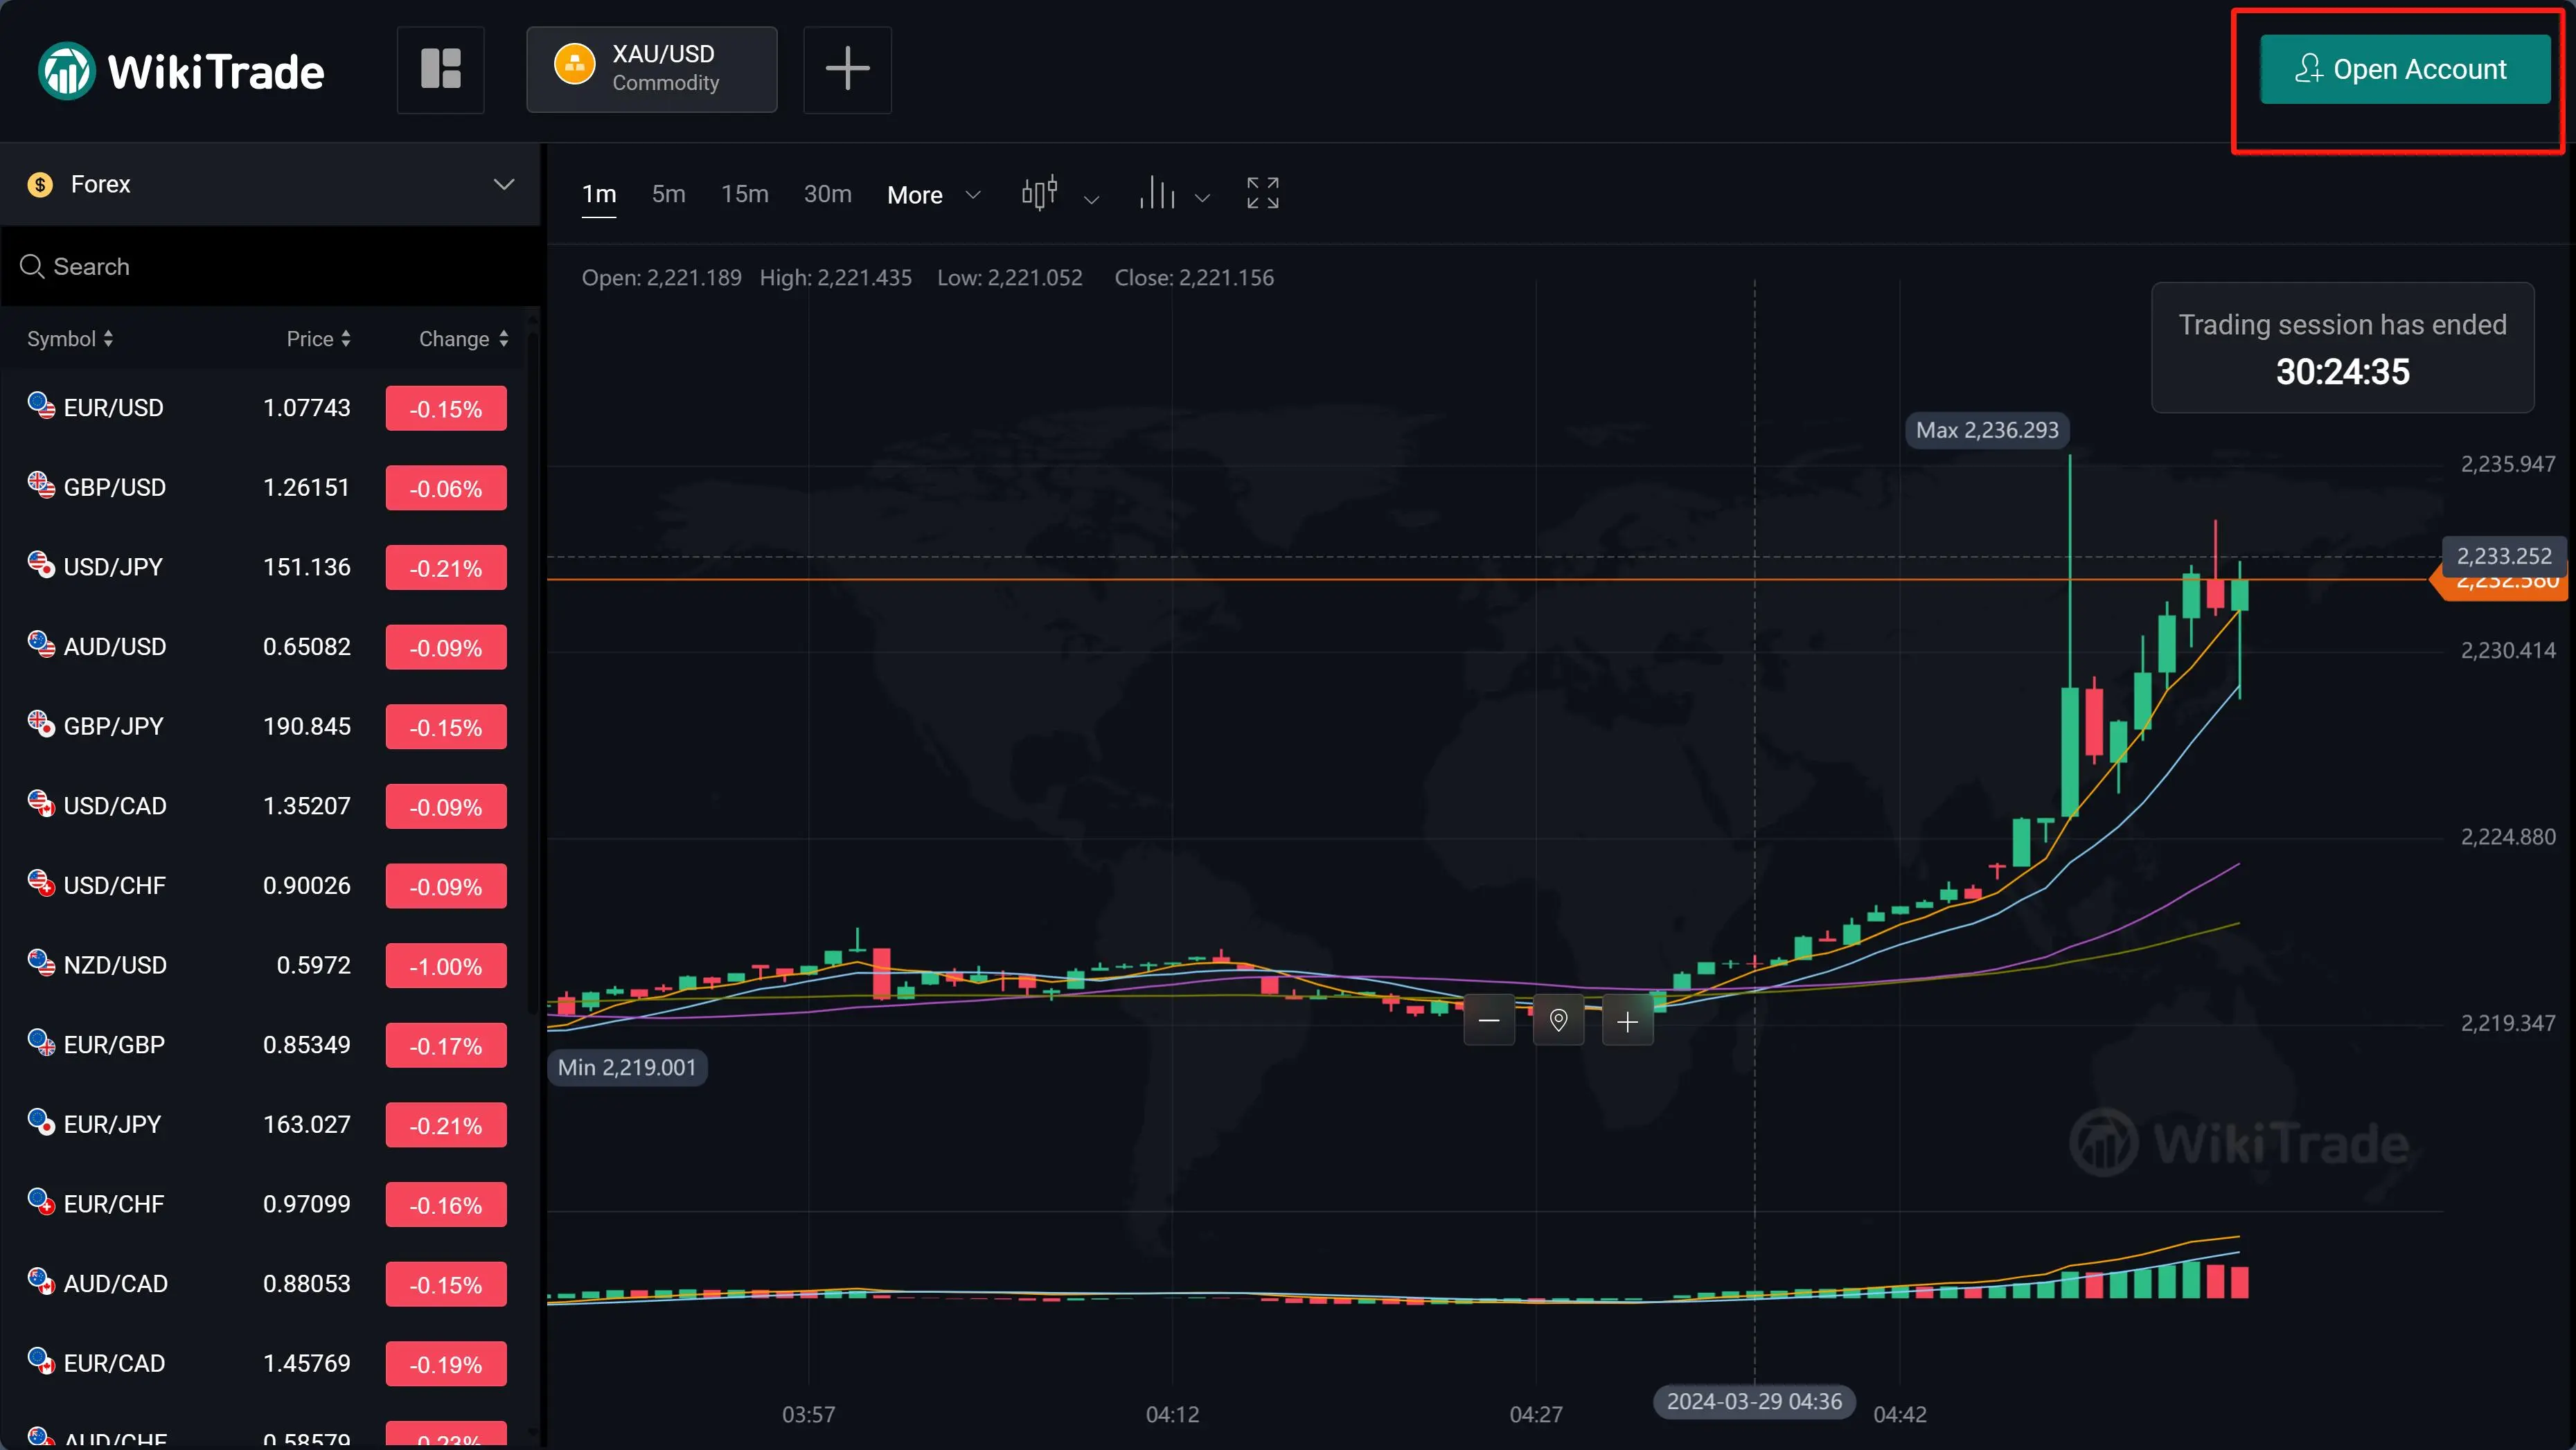Click the 2024-03-29 04:36 time marker
This screenshot has width=2576, height=1450.
[1754, 1402]
